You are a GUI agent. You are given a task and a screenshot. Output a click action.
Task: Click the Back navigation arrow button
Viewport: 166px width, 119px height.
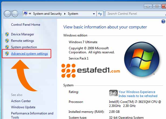pyautogui.click(x=7, y=14)
